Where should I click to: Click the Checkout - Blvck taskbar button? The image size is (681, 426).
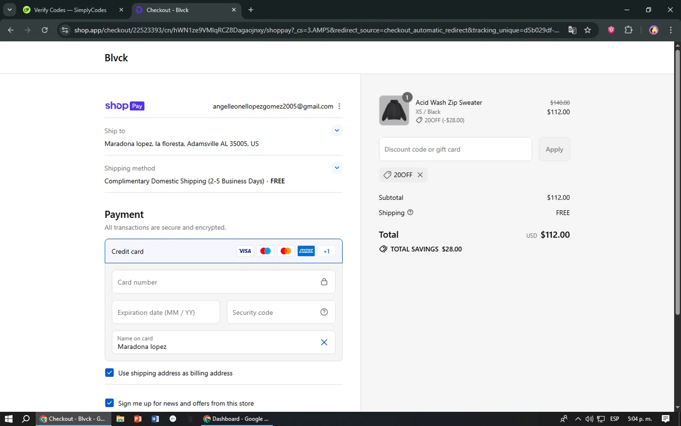(73, 419)
